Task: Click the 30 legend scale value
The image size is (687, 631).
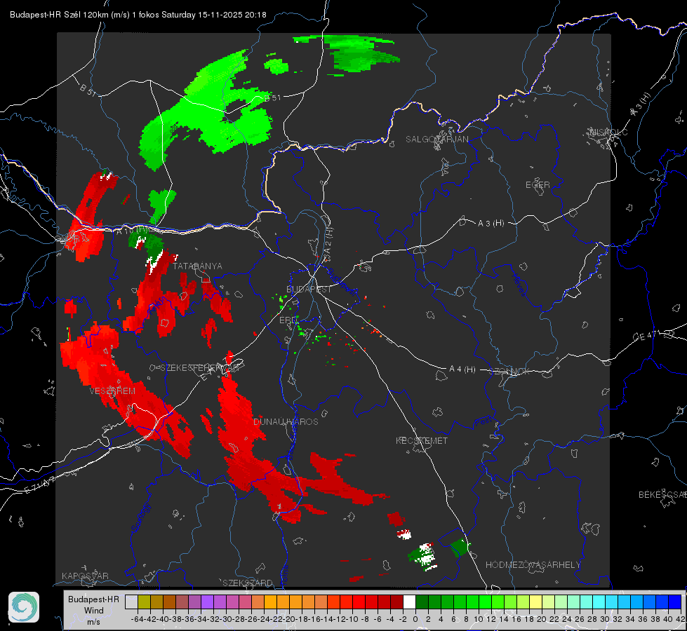Action: pos(605,619)
